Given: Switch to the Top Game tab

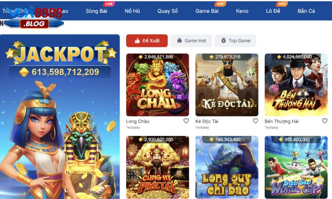Looking at the screenshot, I should [x=235, y=41].
